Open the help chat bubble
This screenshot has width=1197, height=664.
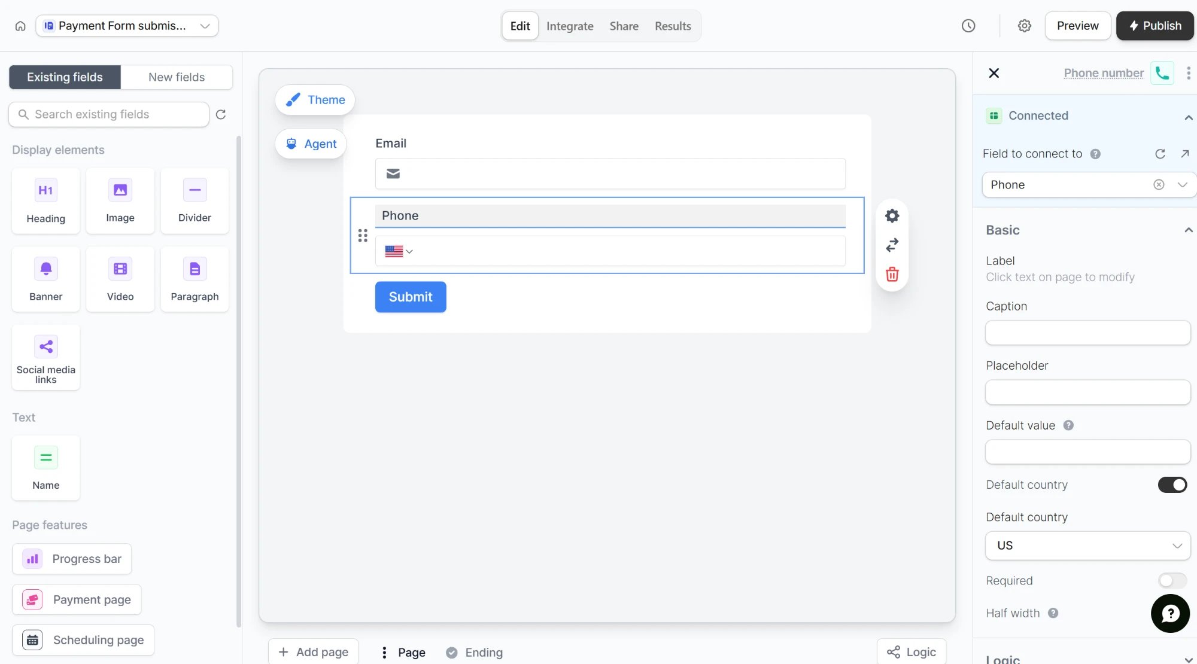coord(1170,613)
